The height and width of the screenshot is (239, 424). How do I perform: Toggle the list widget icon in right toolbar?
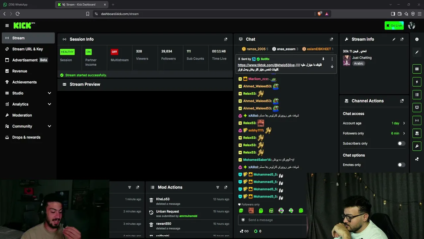[417, 95]
